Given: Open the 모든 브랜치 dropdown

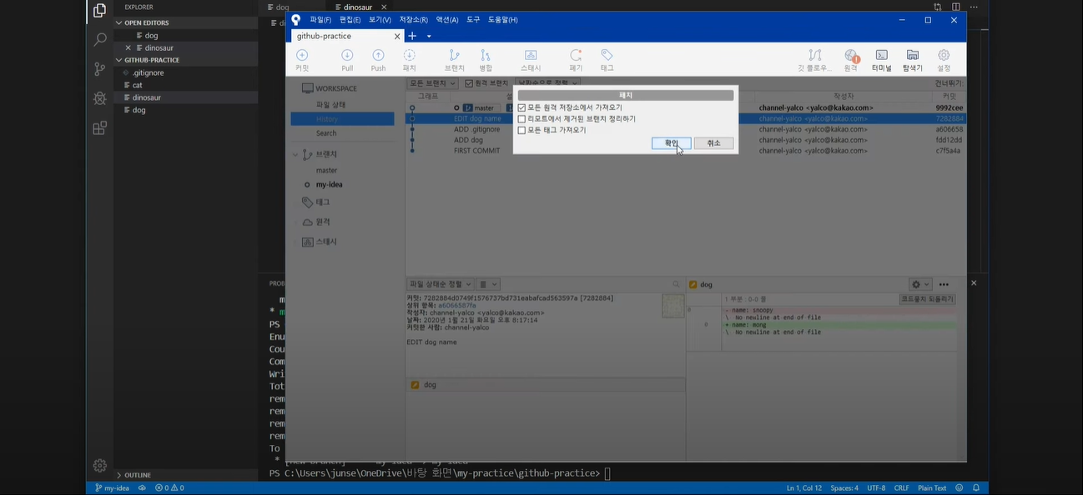Looking at the screenshot, I should [x=432, y=83].
